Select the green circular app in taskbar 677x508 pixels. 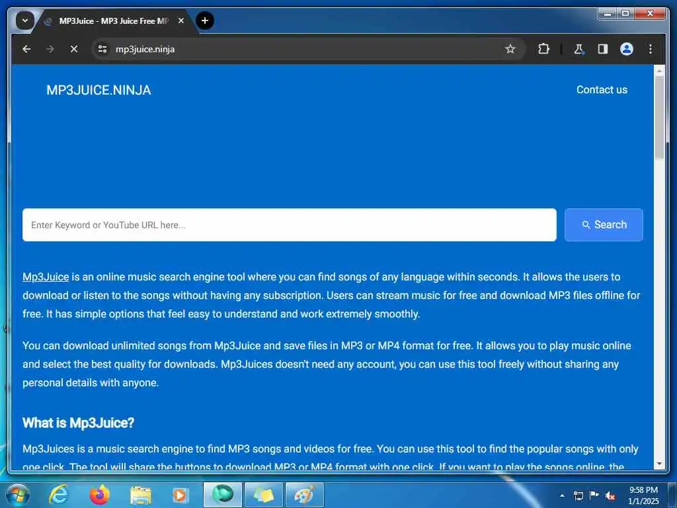(223, 495)
